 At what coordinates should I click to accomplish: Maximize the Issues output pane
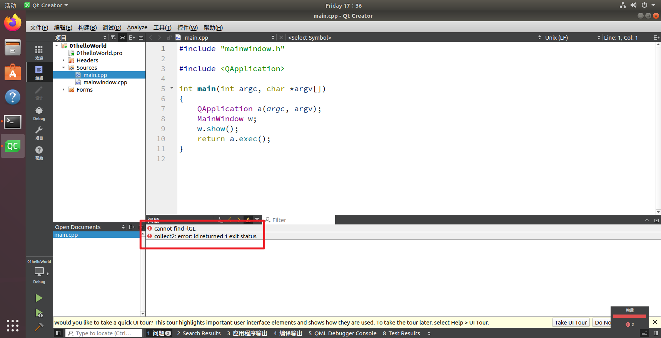(647, 220)
